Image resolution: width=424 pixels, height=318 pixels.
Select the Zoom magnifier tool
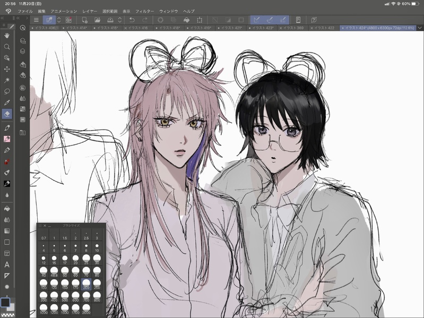pos(7,47)
